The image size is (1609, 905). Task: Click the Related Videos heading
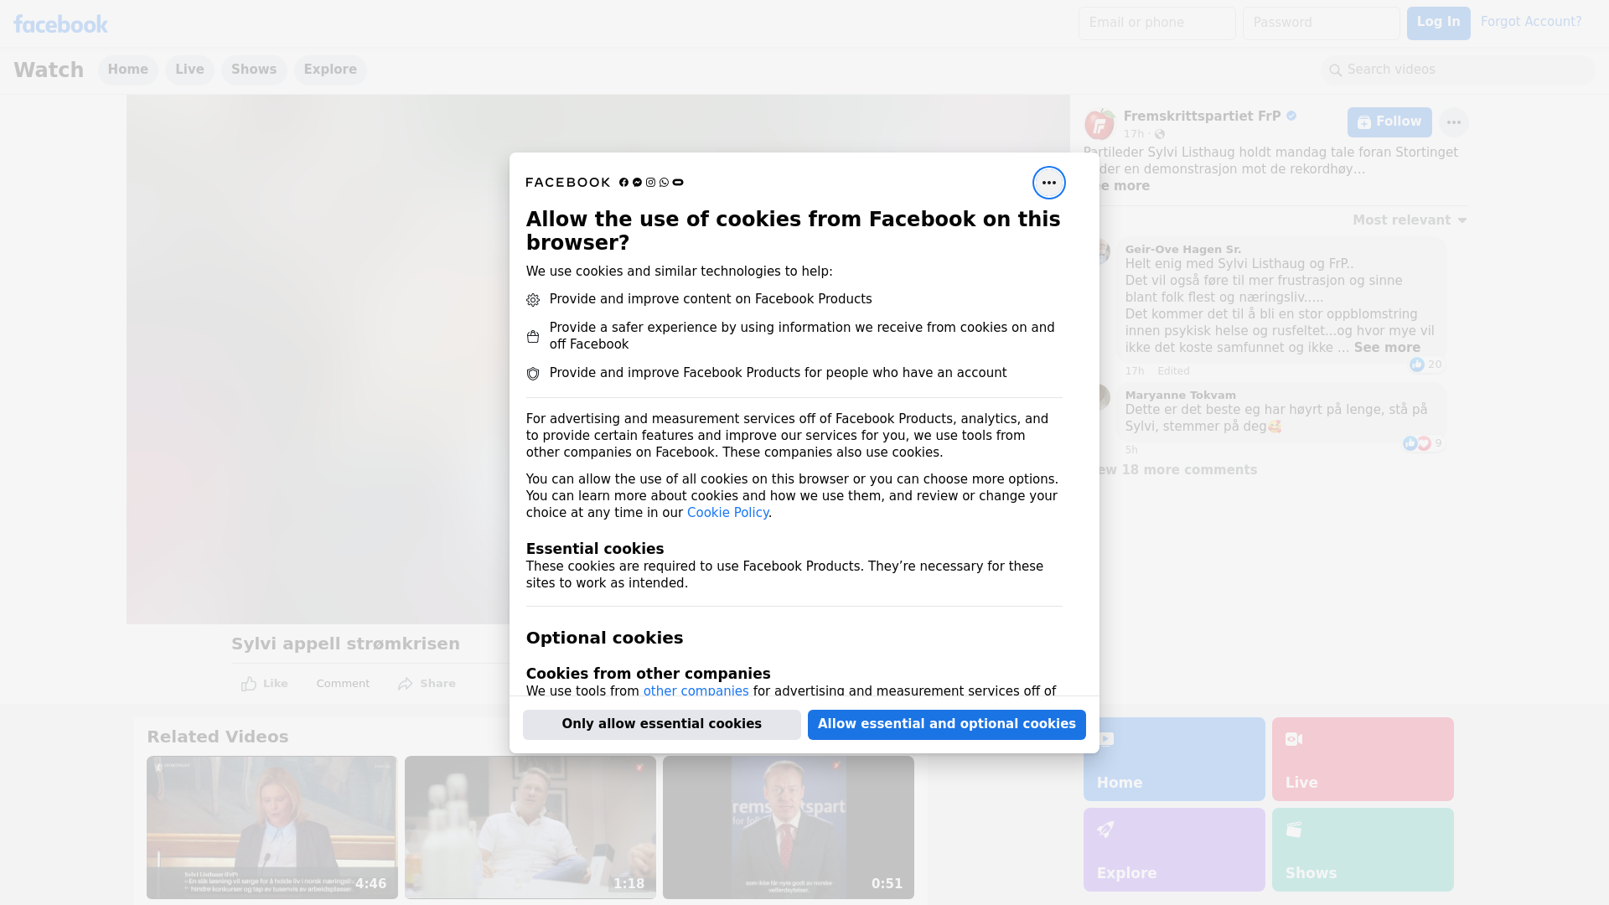coord(218,737)
